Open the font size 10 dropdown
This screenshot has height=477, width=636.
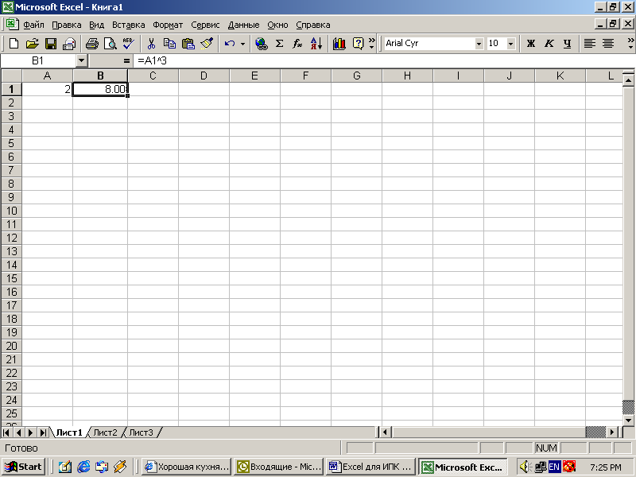tap(511, 44)
